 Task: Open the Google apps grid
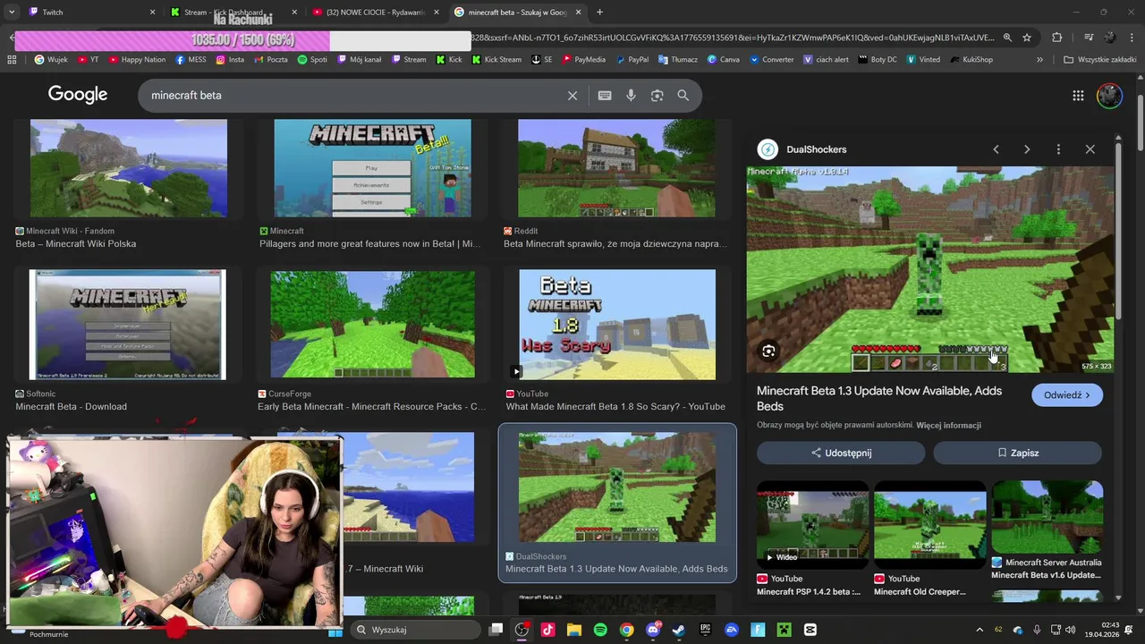point(1078,96)
